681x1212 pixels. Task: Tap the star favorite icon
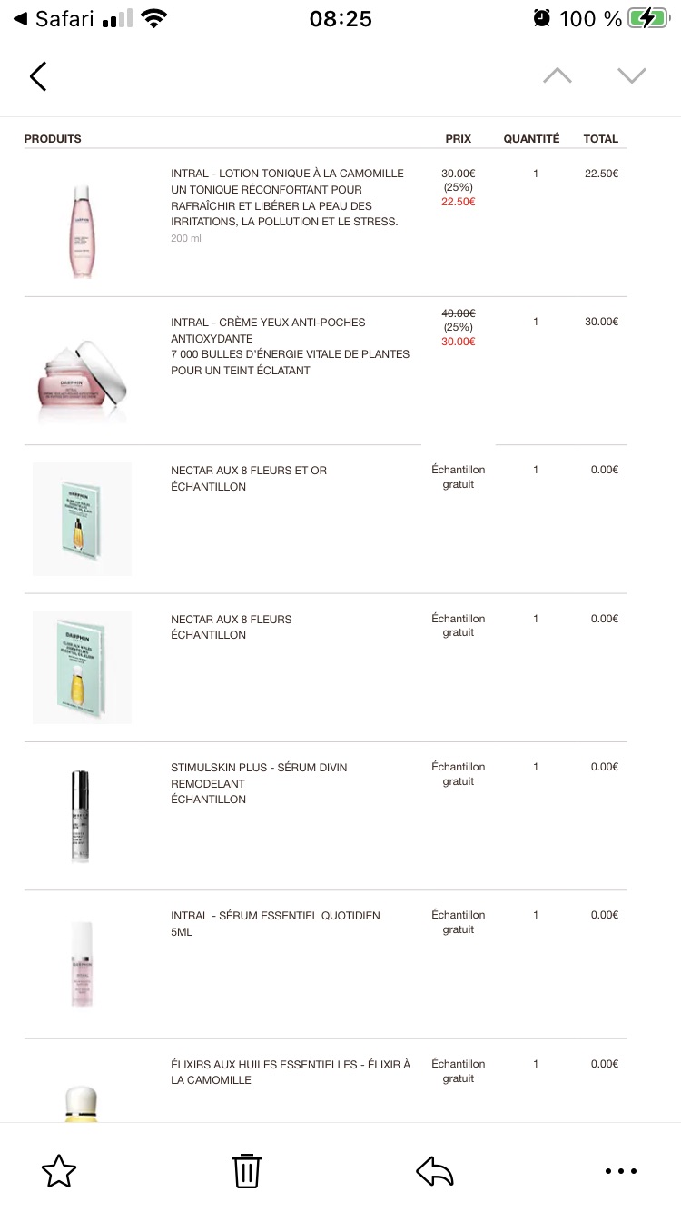(59, 1171)
